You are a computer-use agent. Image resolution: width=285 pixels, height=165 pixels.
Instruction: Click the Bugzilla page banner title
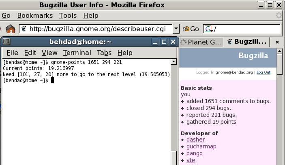(253, 56)
